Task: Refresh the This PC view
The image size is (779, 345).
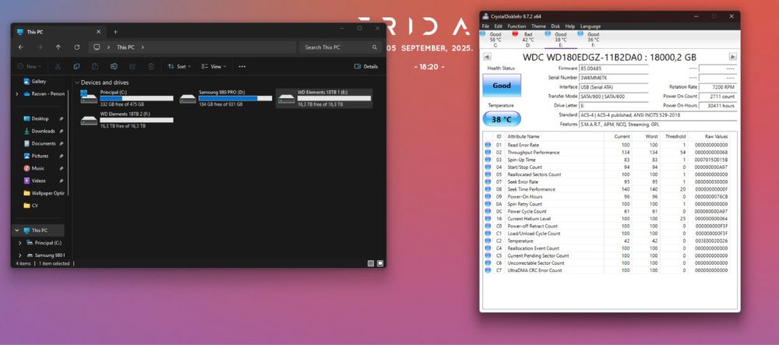Action: point(76,48)
